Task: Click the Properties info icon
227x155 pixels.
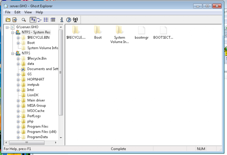Action: coord(61,20)
